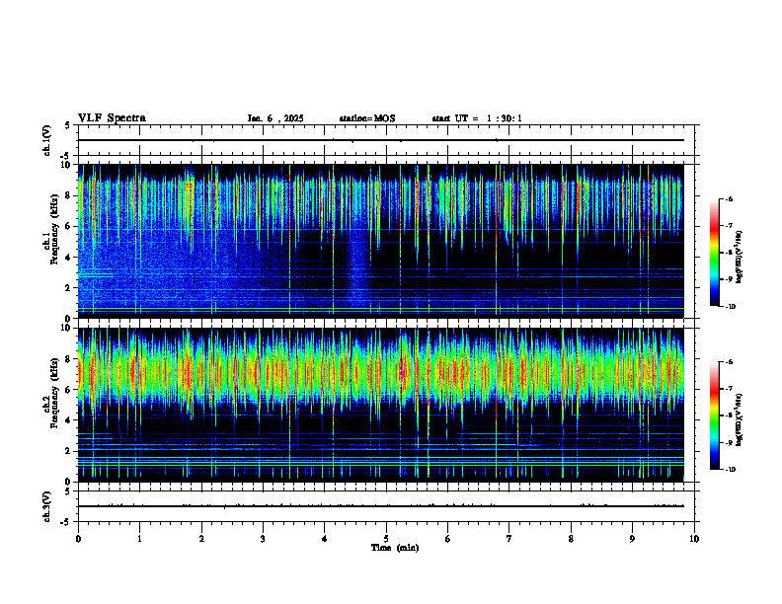Click the time axis tick label "1"
Image resolution: width=782 pixels, height=604 pixels.
[x=140, y=539]
